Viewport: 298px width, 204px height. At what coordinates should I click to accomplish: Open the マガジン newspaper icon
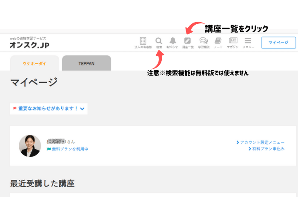[233, 40]
